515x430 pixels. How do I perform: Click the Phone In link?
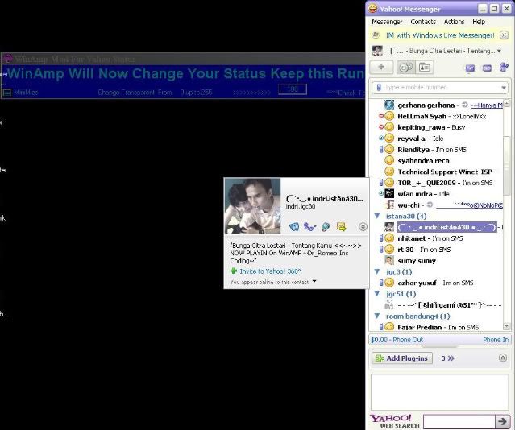coord(496,340)
